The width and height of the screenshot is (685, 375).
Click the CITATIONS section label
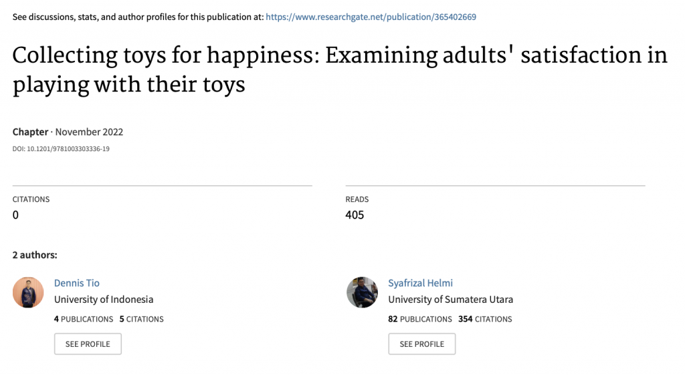pos(31,199)
